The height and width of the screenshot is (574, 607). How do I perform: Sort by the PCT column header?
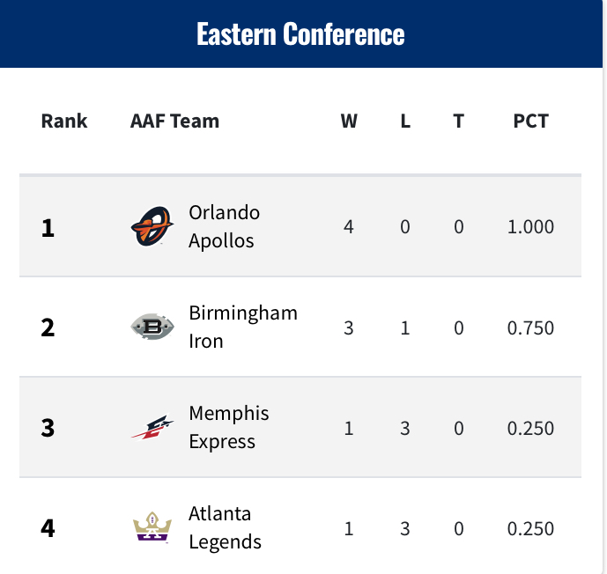coord(530,121)
